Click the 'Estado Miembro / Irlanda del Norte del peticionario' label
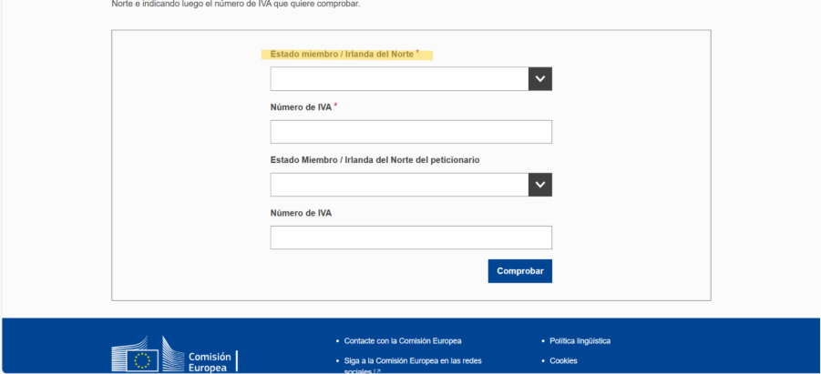Viewport: 821px width, 374px height. [375, 160]
